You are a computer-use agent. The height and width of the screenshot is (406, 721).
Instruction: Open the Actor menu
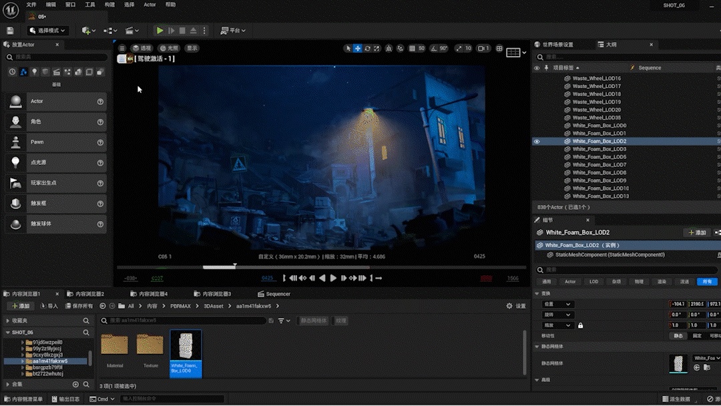point(150,5)
